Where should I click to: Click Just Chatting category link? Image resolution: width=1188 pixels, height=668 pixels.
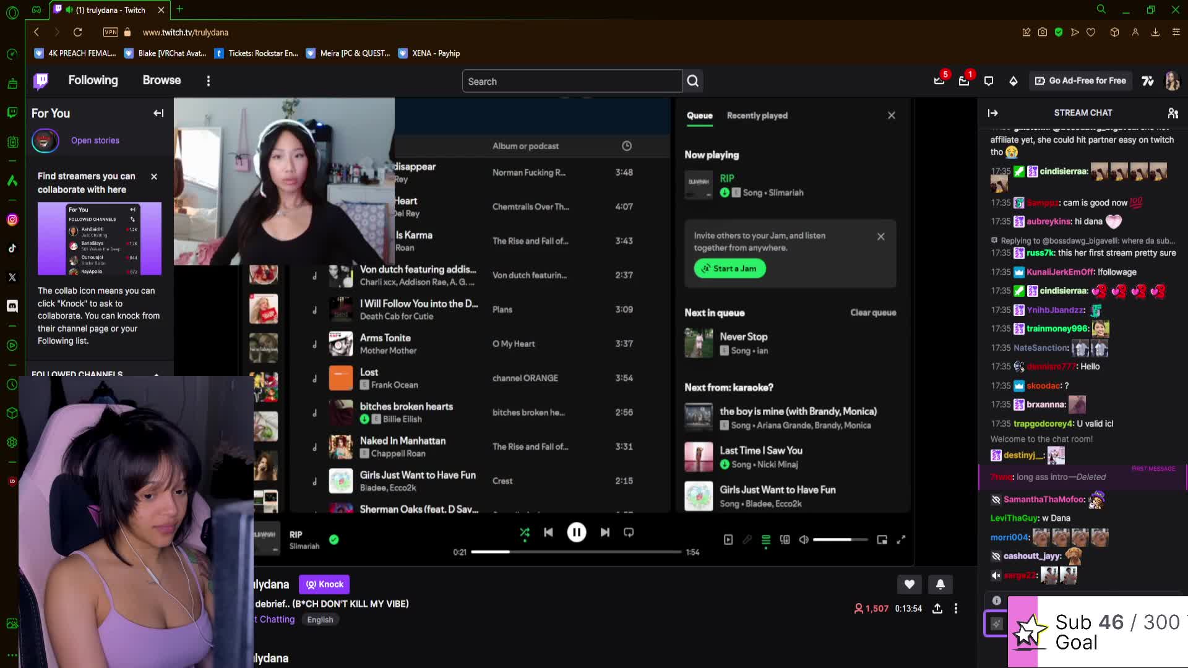pos(275,620)
